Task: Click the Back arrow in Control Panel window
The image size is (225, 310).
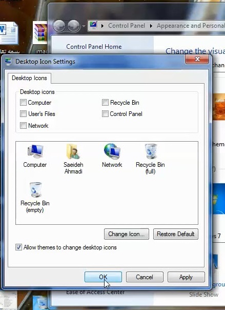Action: [x=59, y=26]
